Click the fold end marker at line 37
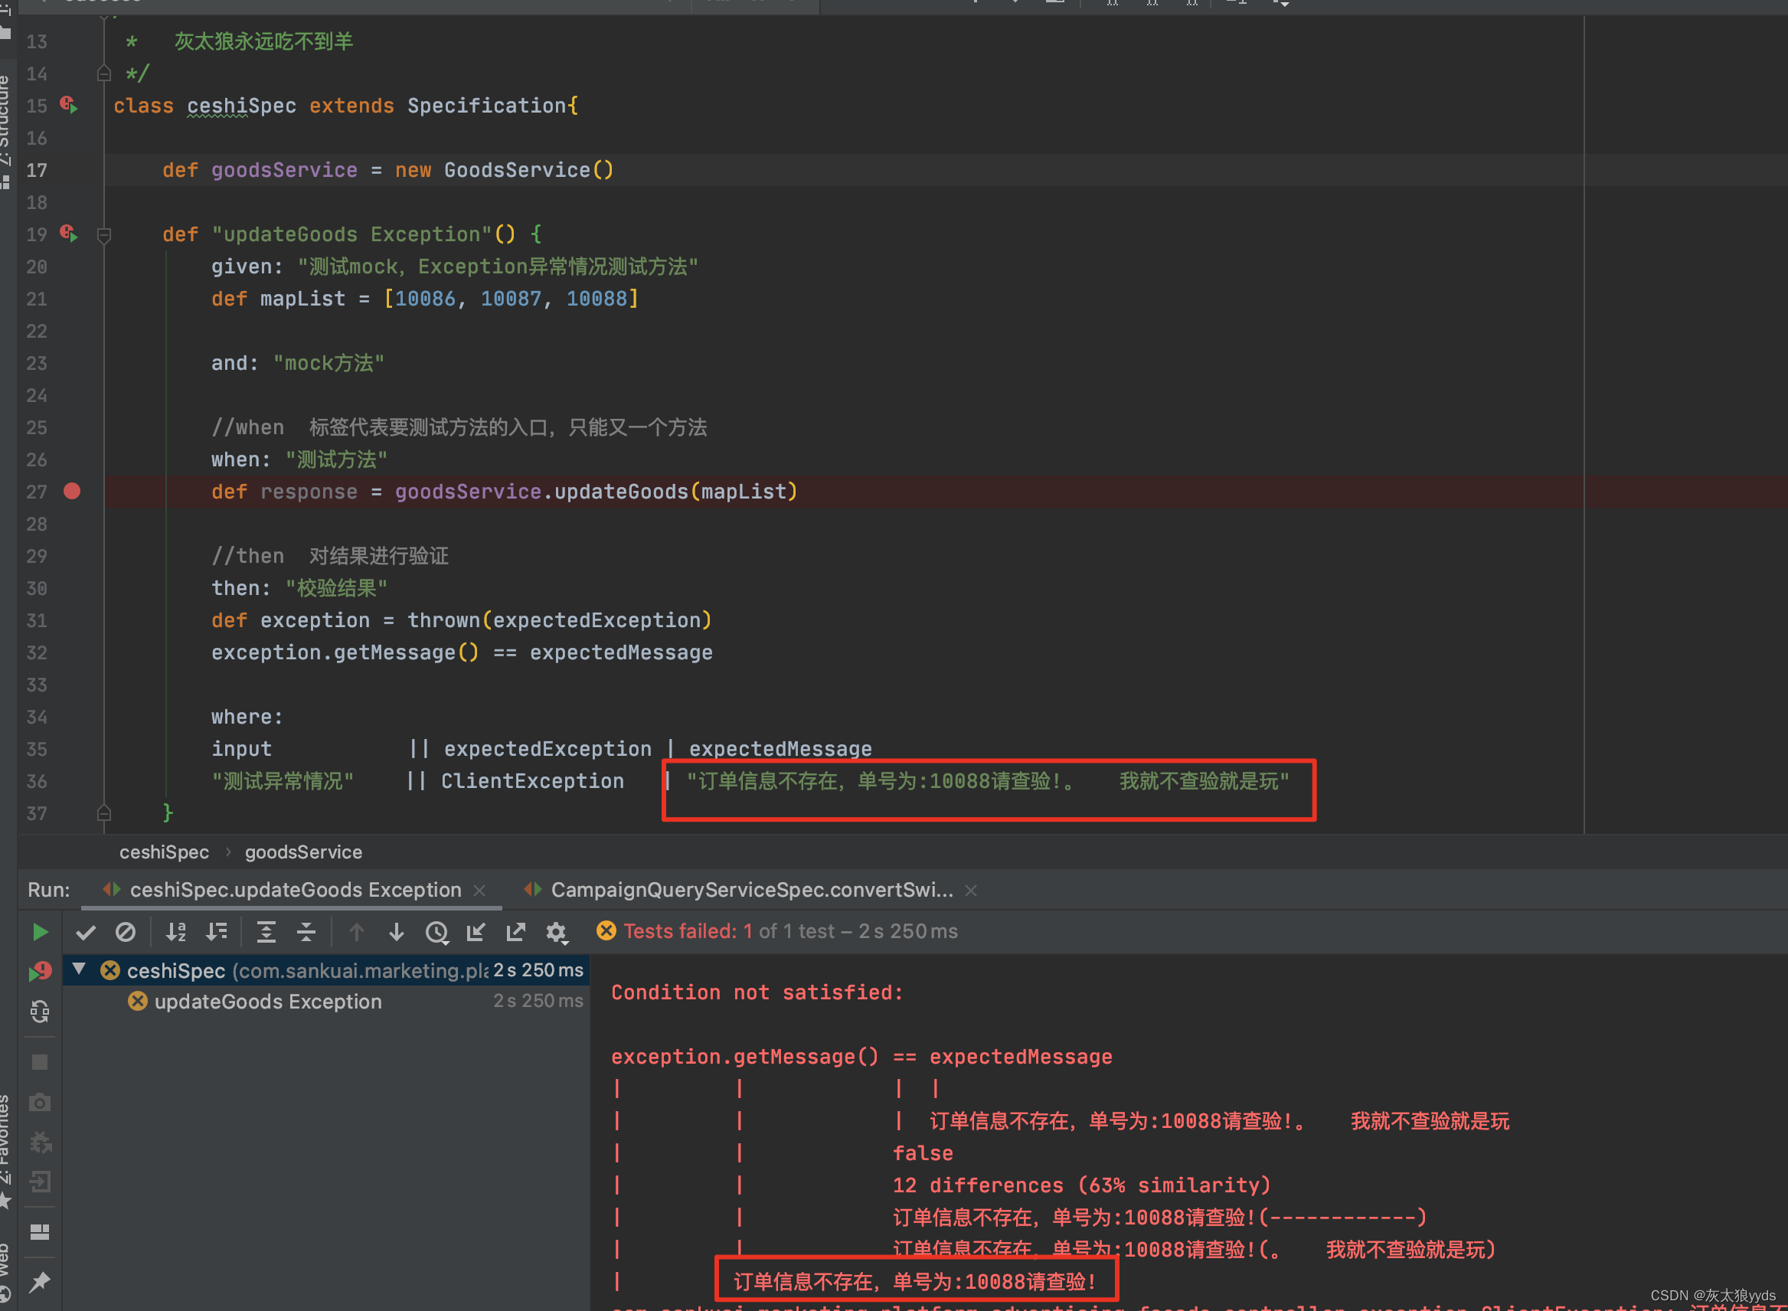This screenshot has width=1788, height=1311. pyautogui.click(x=104, y=812)
